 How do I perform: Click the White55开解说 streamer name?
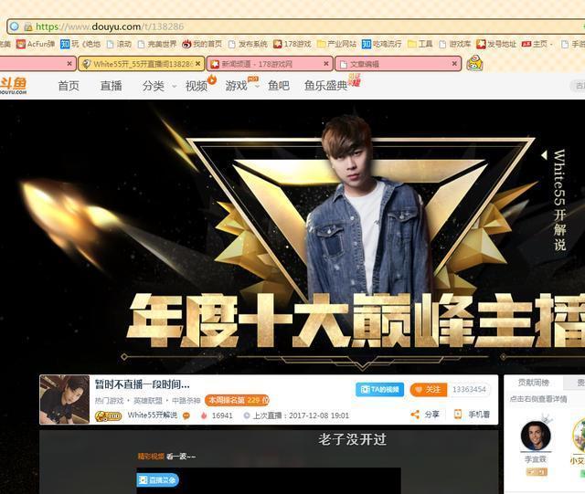tap(153, 415)
